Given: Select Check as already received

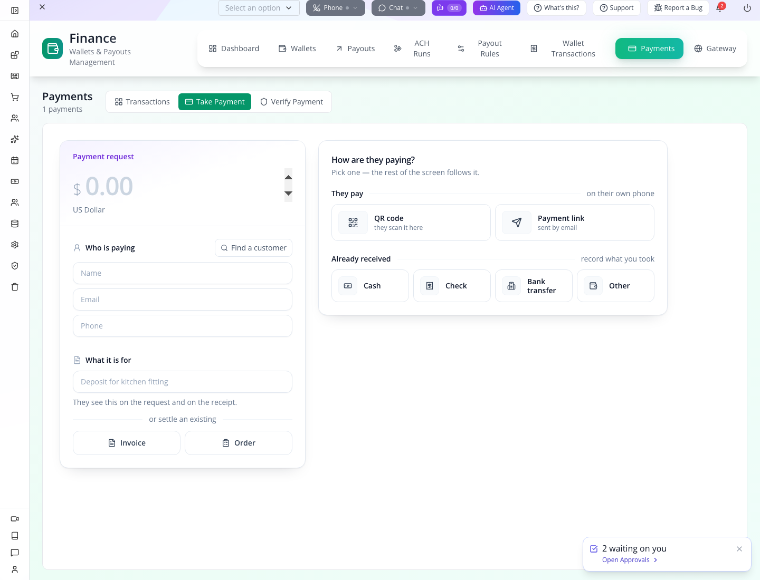Looking at the screenshot, I should point(452,286).
